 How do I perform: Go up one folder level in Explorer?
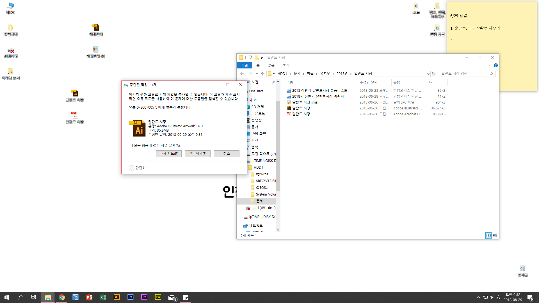point(263,74)
